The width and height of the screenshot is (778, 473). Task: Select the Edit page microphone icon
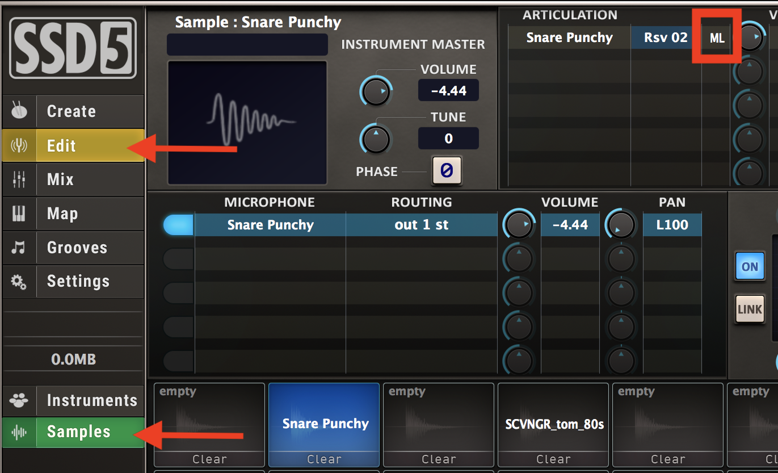pyautogui.click(x=19, y=146)
